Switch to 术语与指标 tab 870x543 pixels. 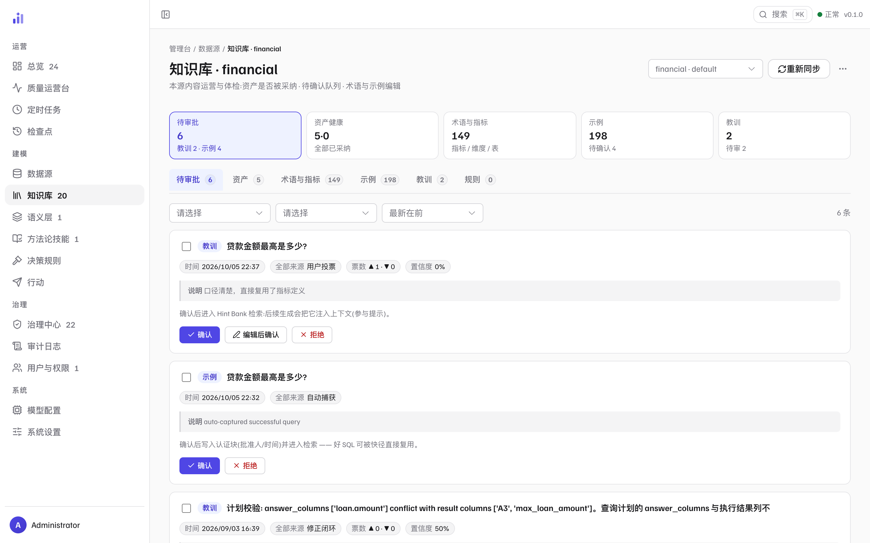312,179
